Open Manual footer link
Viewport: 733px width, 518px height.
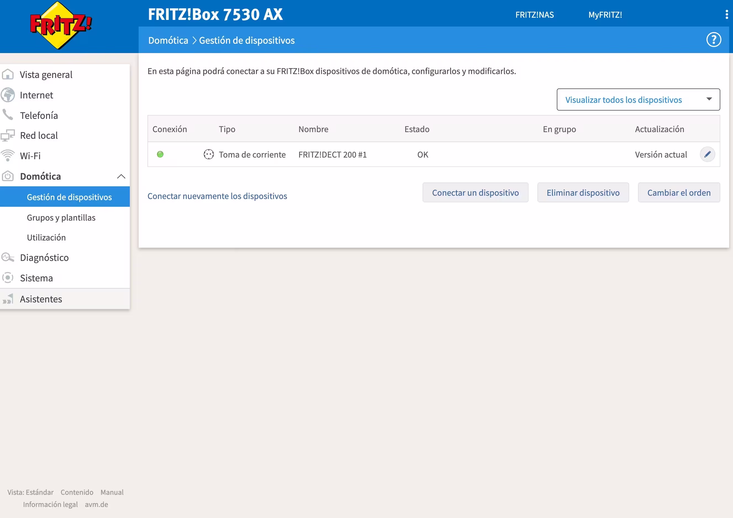[x=112, y=492]
